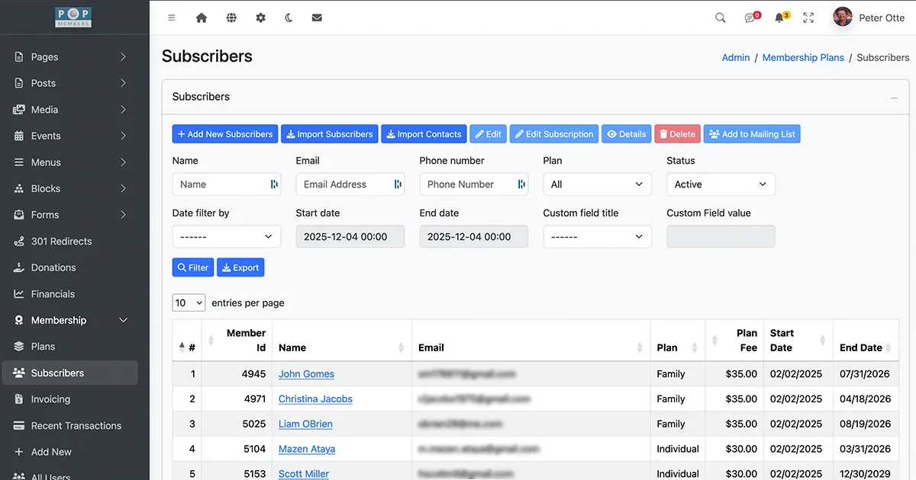Image resolution: width=916 pixels, height=480 pixels.
Task: Click the Details eye button
Action: [x=627, y=134]
